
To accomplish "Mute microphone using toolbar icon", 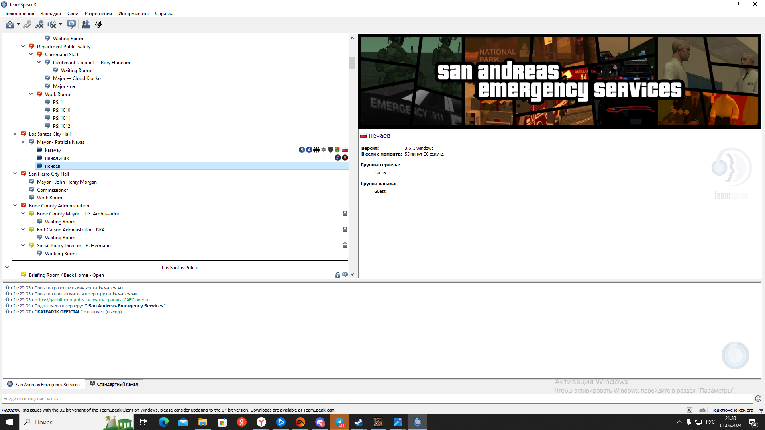I will [x=39, y=25].
